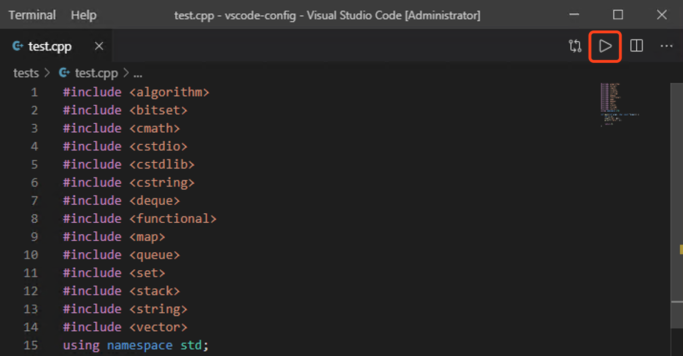The width and height of the screenshot is (683, 356).
Task: Expand the test.cpp breadcrumb item
Action: pyautogui.click(x=96, y=73)
